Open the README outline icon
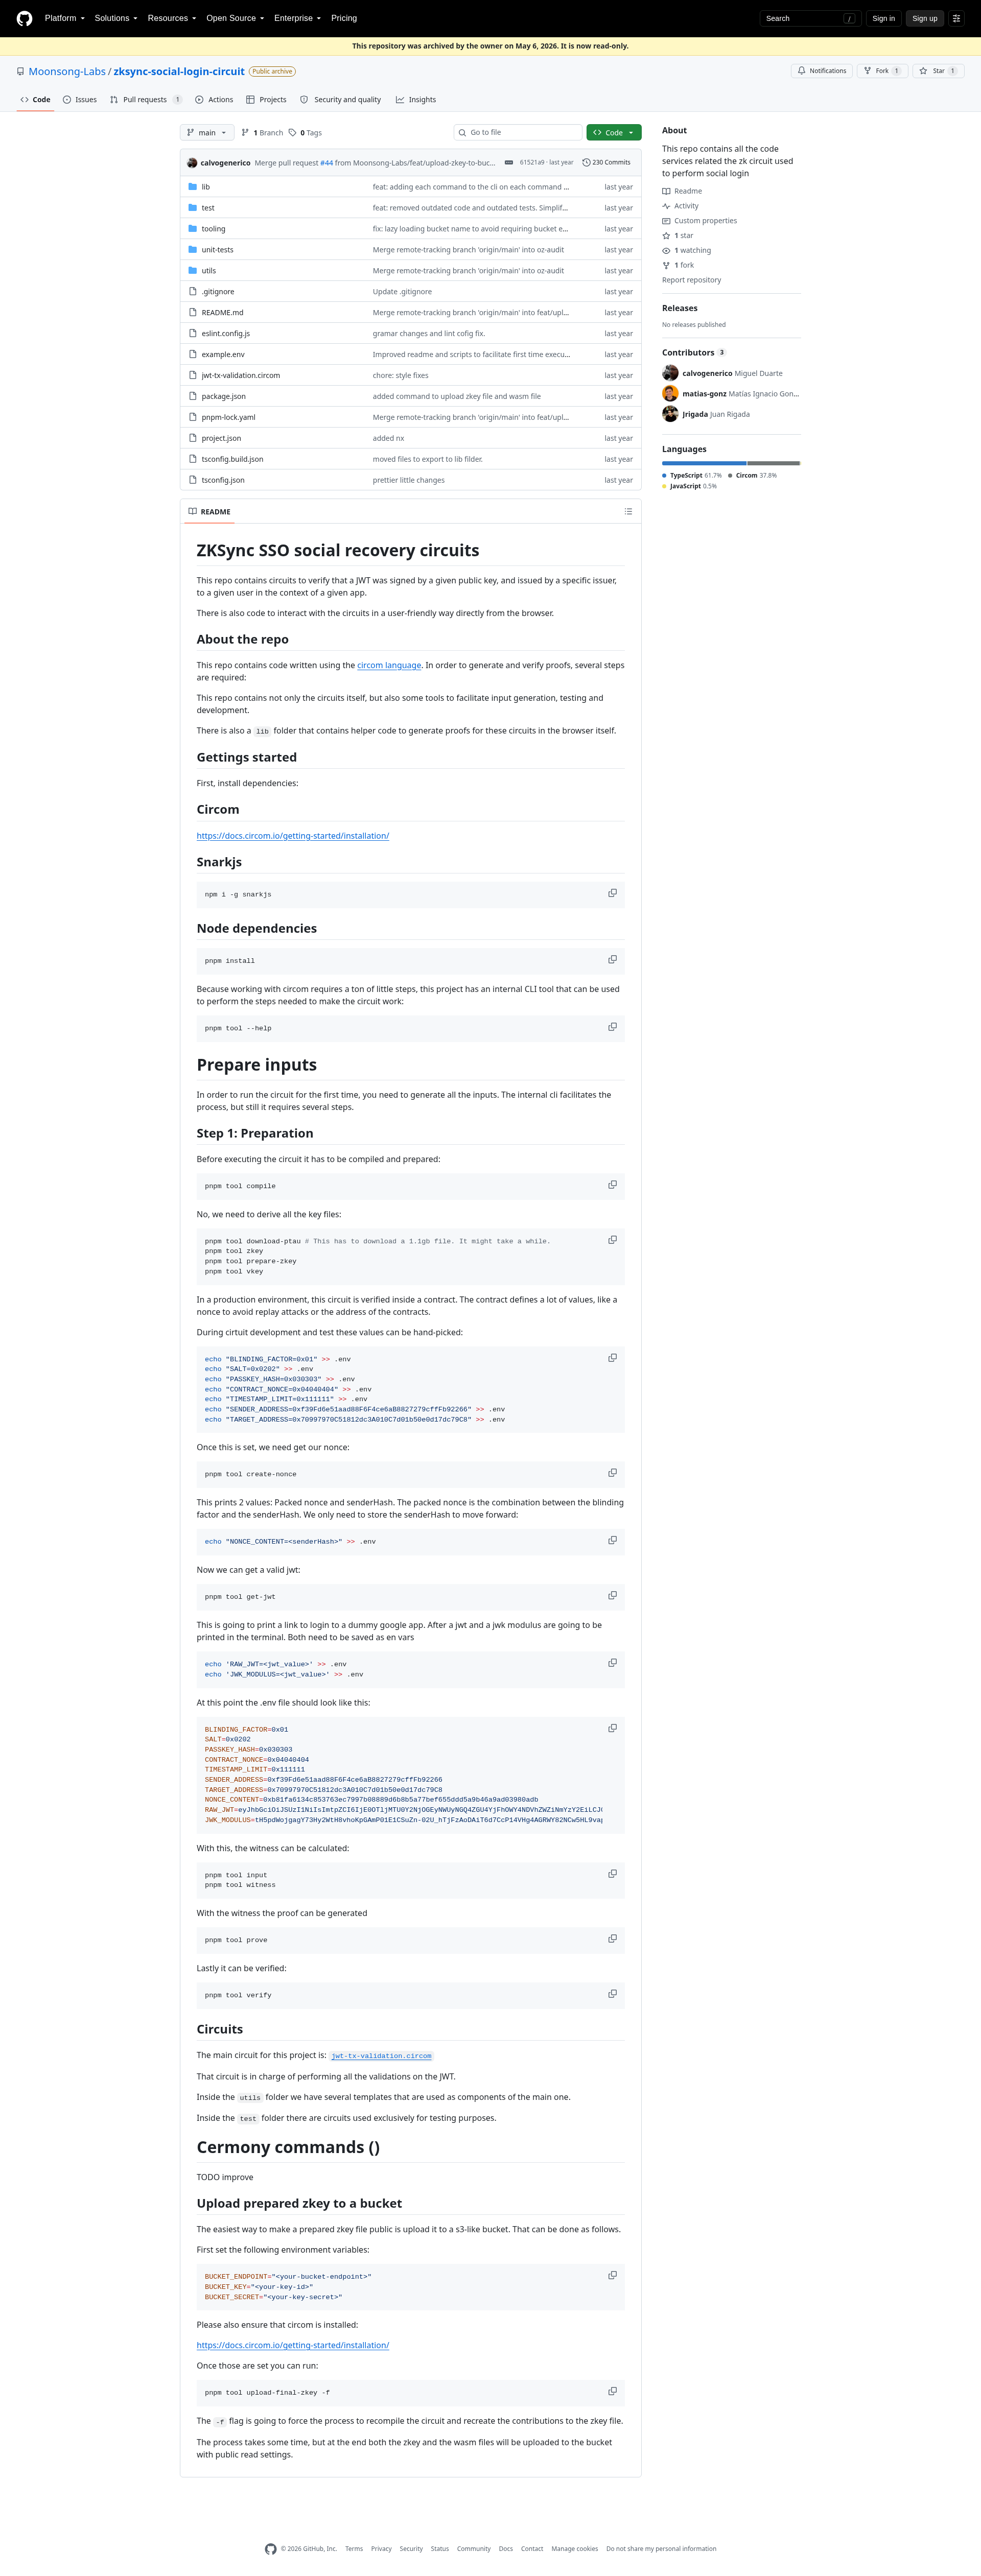 628,511
